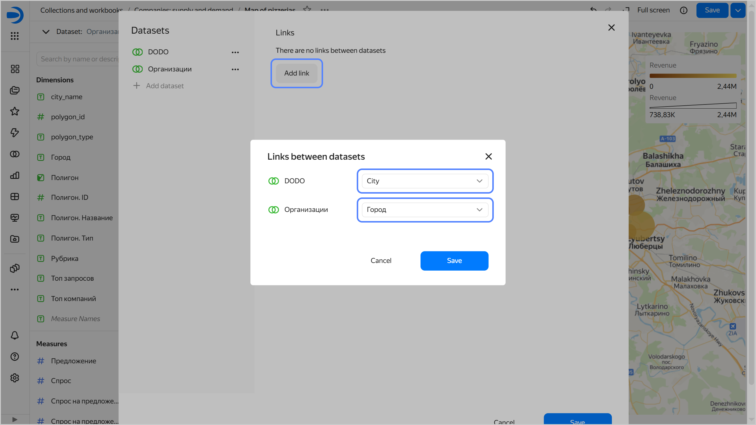
Task: Close the Links between datasets dialog
Action: coord(488,156)
